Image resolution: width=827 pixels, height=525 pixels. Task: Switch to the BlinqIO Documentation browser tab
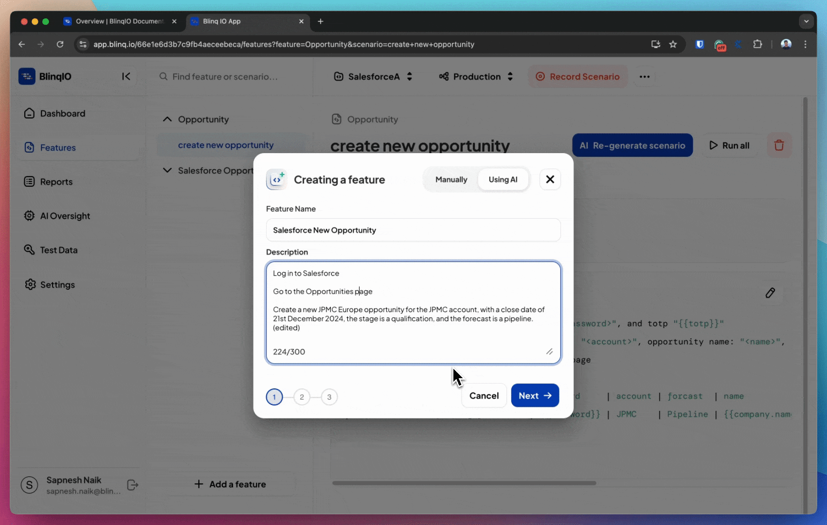click(x=119, y=21)
